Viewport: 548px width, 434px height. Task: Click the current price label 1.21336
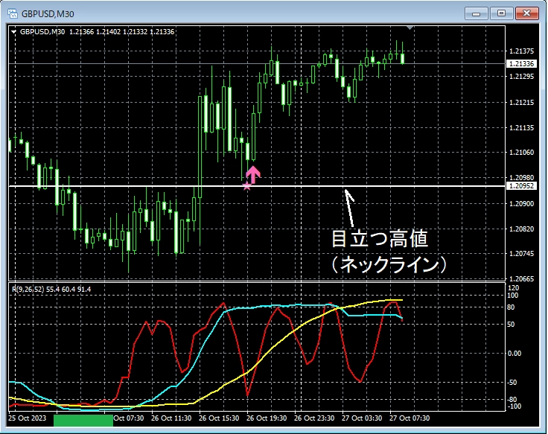tap(520, 64)
